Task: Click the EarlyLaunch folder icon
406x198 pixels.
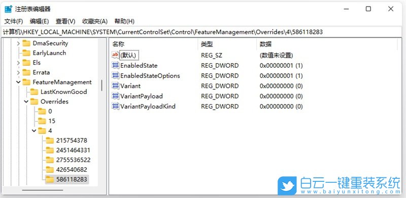Action: 26,53
